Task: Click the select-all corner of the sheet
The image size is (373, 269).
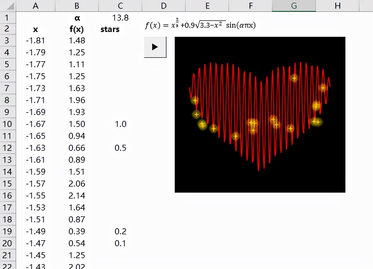Action: 8,6
